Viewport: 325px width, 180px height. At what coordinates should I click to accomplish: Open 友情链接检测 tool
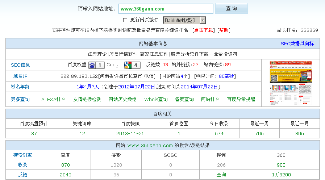click(x=87, y=100)
